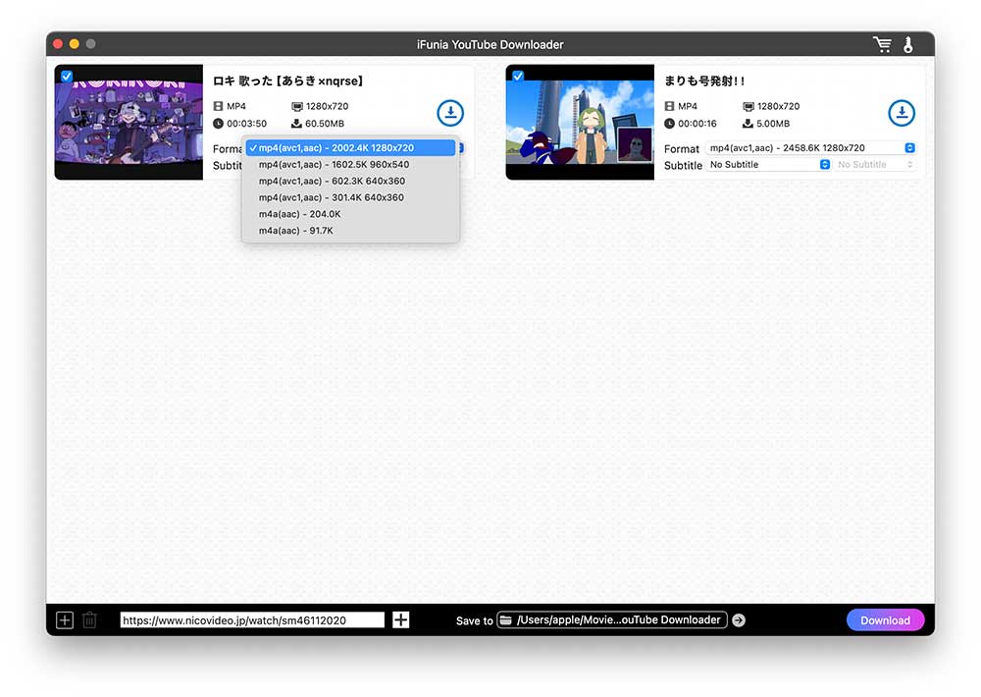The height and width of the screenshot is (697, 981).
Task: Download the まりも号発射 video with its circular icon
Action: (x=901, y=113)
